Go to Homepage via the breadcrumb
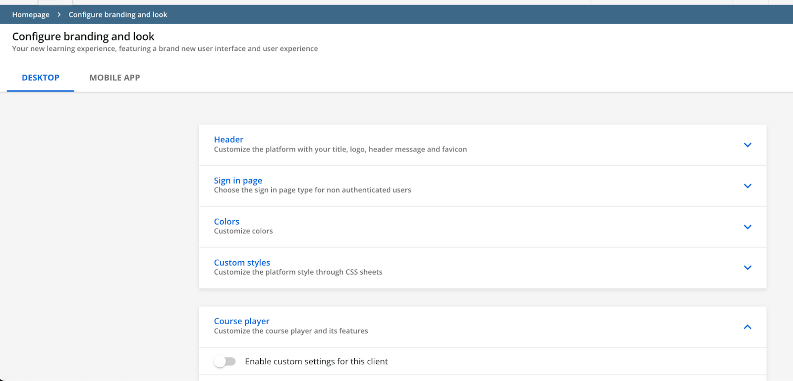 pyautogui.click(x=31, y=15)
